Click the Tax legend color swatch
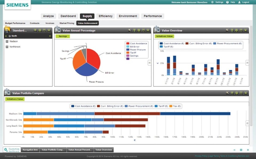This screenshot has height=159, width=256. tap(171, 106)
